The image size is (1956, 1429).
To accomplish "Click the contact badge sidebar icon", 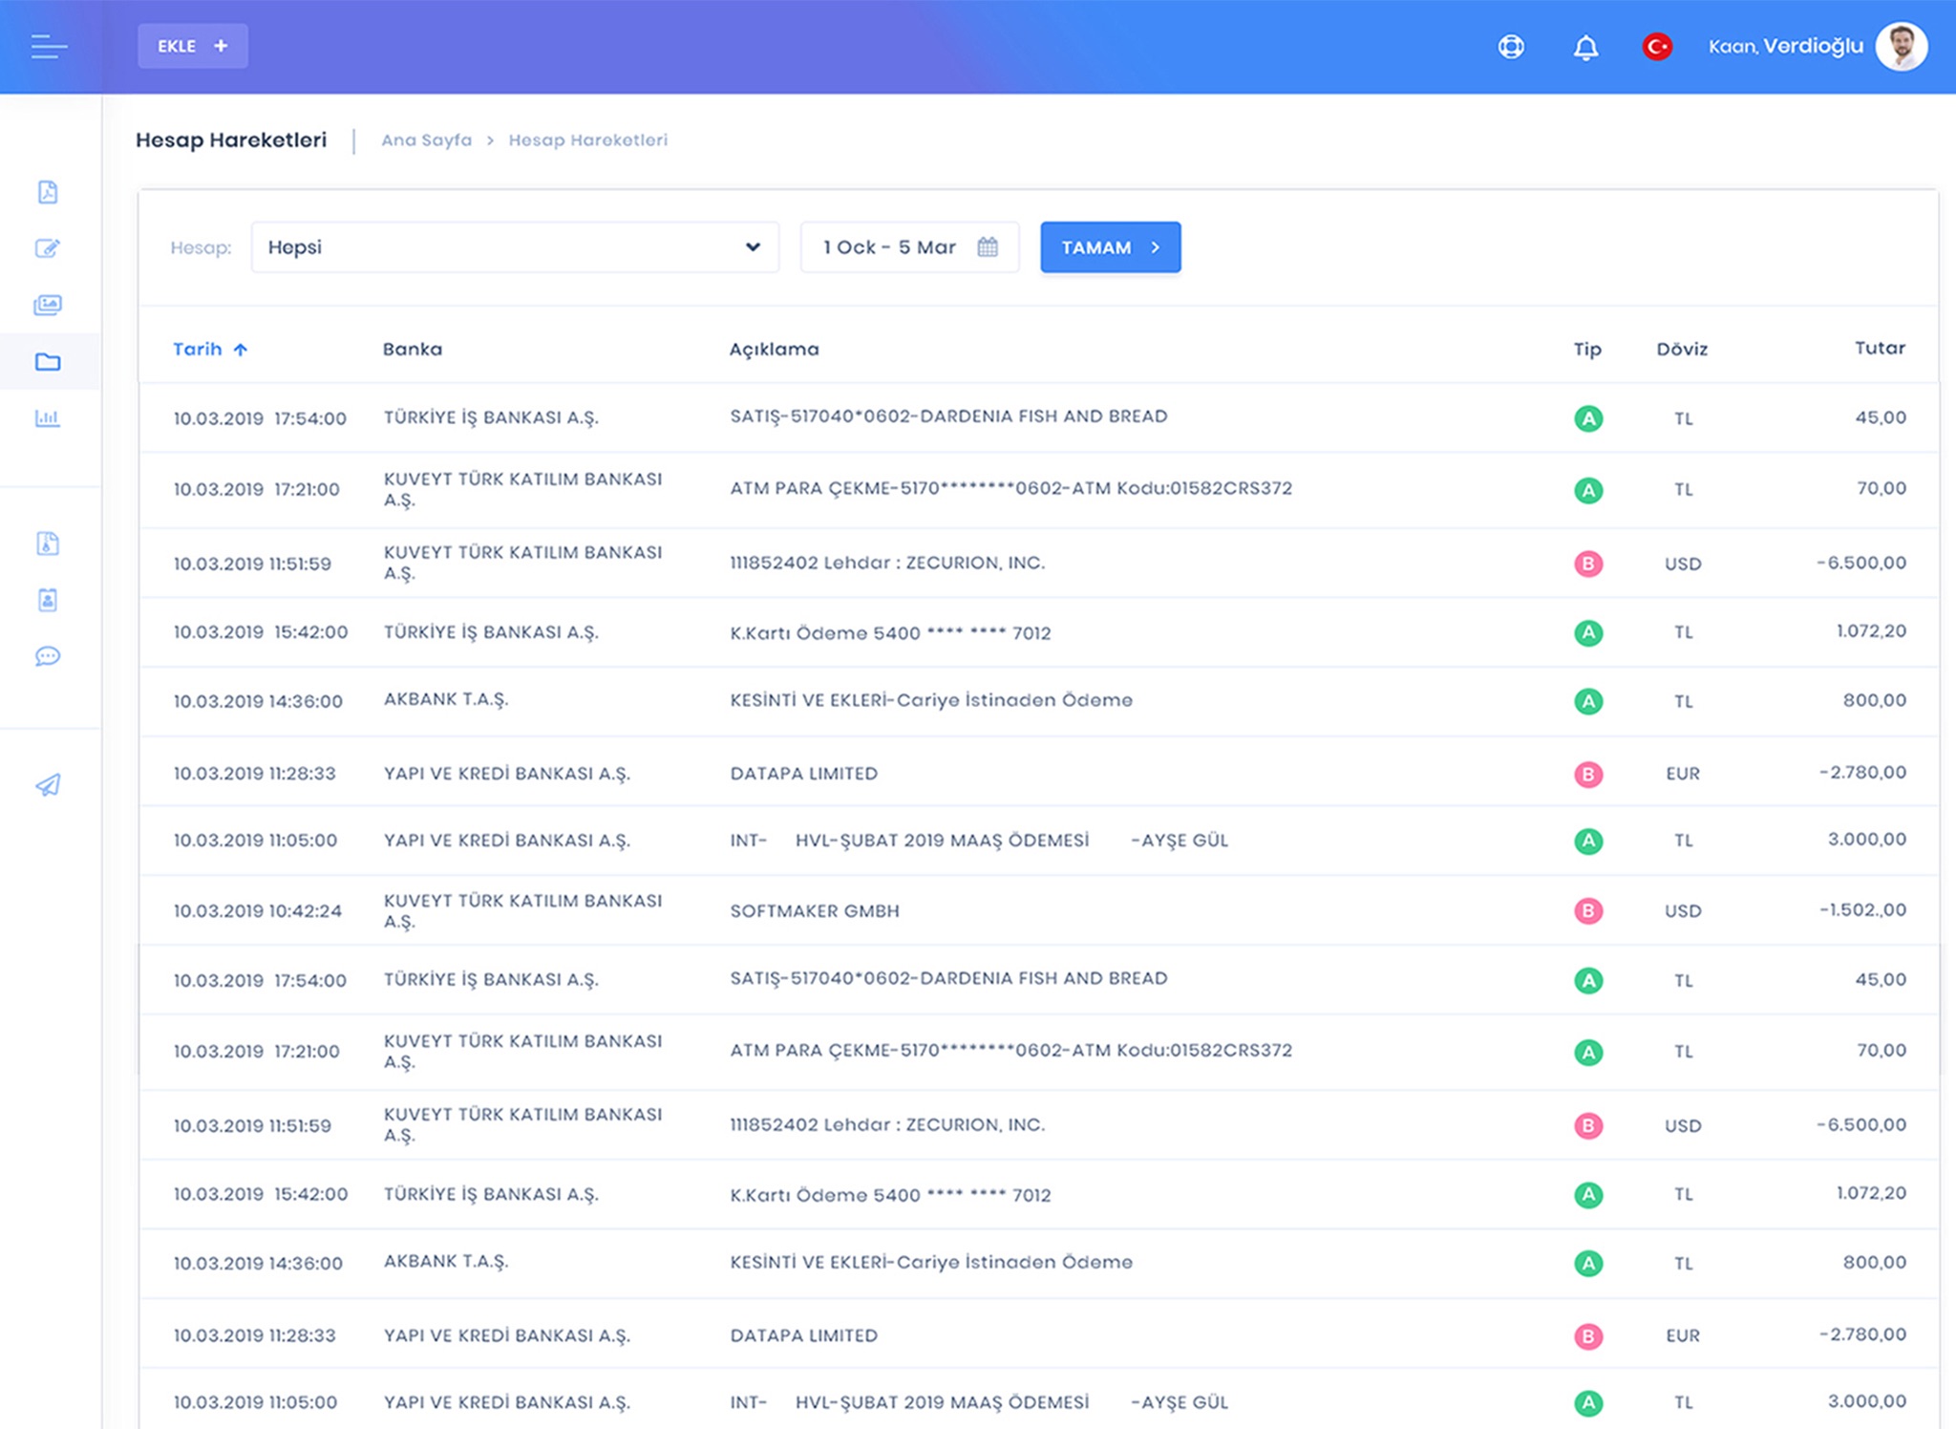I will [x=48, y=600].
